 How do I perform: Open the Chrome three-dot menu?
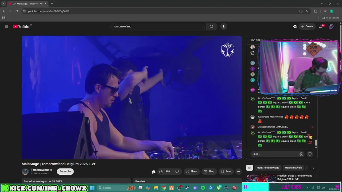pos(338,11)
